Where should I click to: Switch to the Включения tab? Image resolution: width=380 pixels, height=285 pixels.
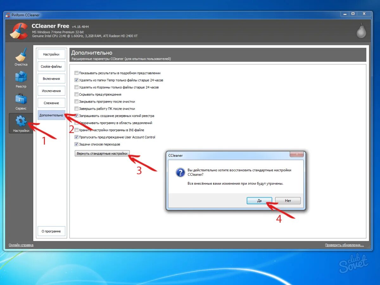(x=51, y=79)
